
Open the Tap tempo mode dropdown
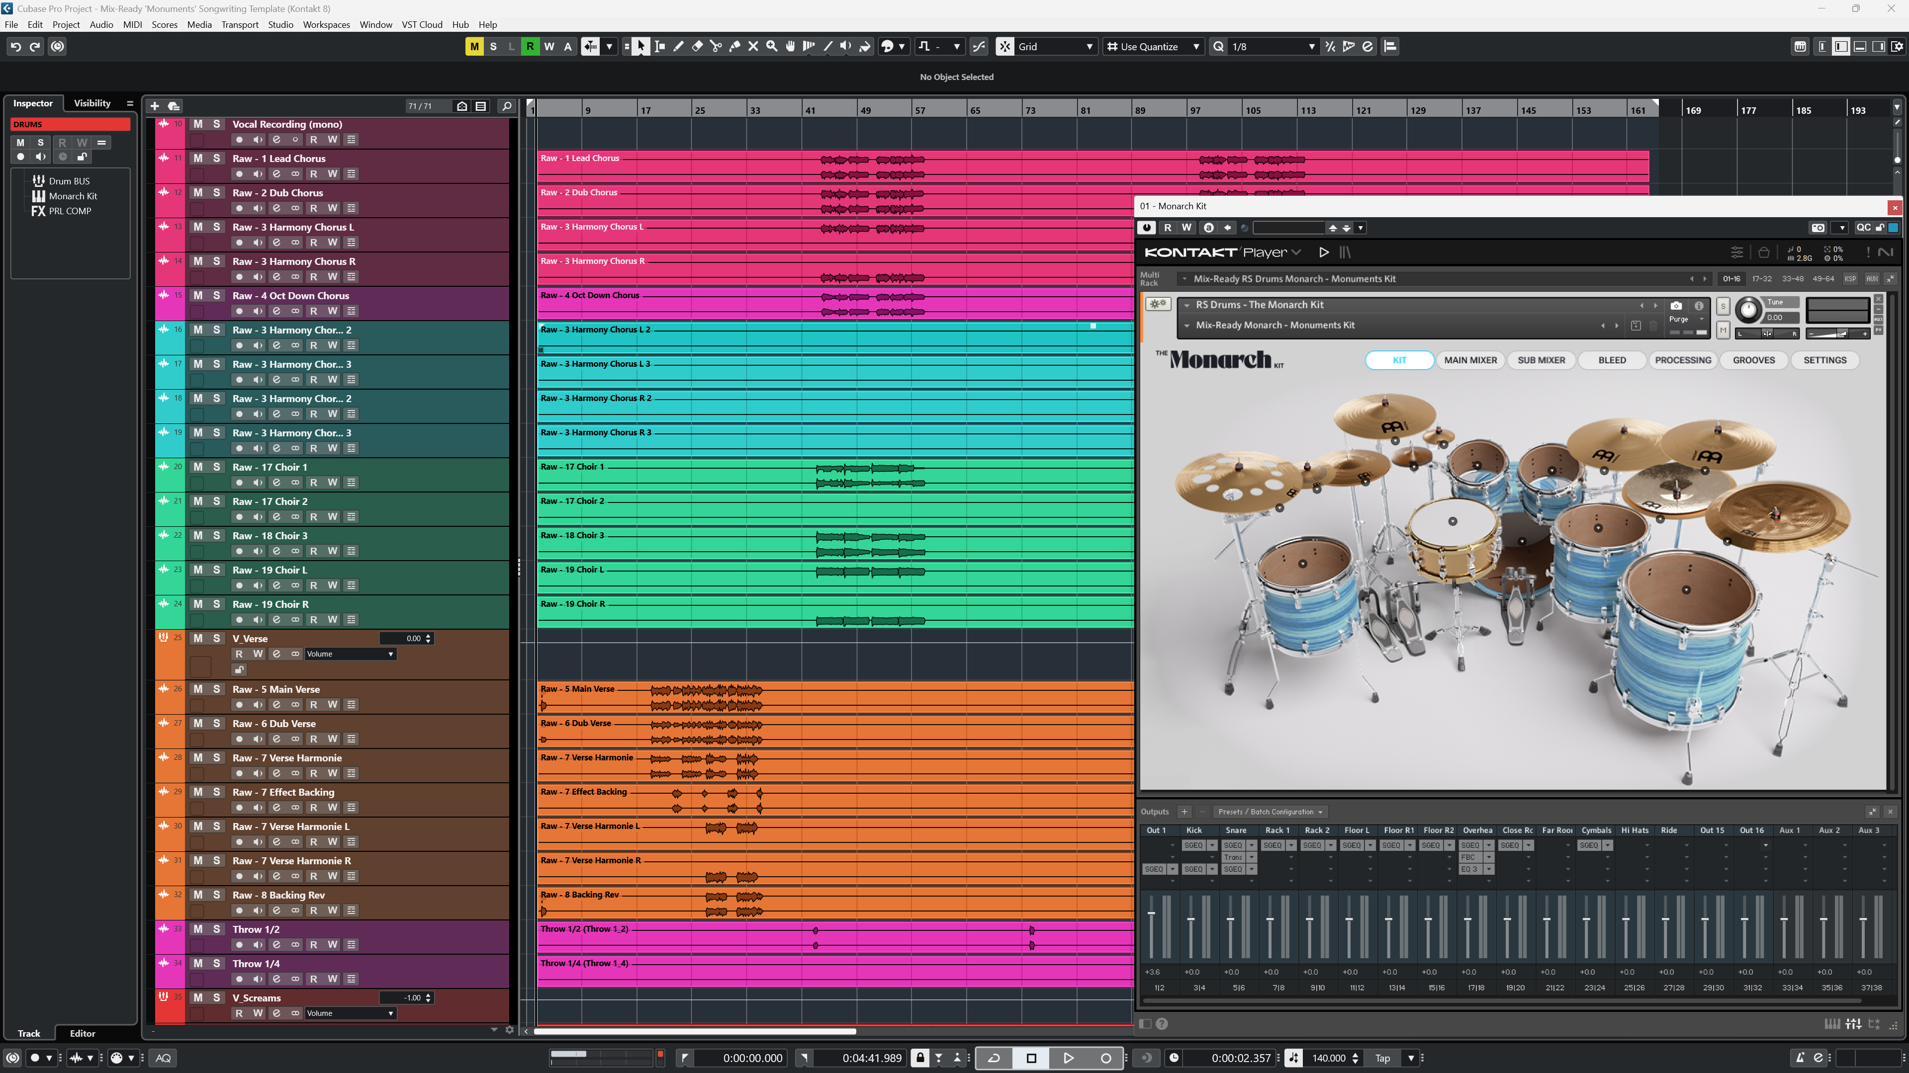1411,1058
